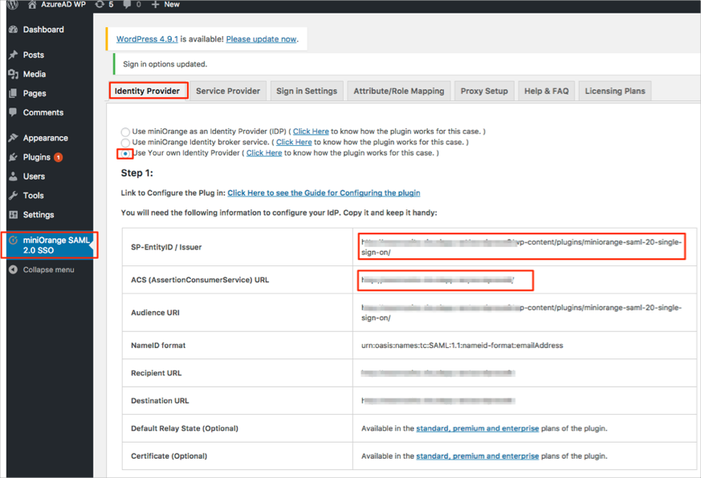The height and width of the screenshot is (478, 701).
Task: Go to Plugins in the sidebar
Action: pyautogui.click(x=36, y=157)
